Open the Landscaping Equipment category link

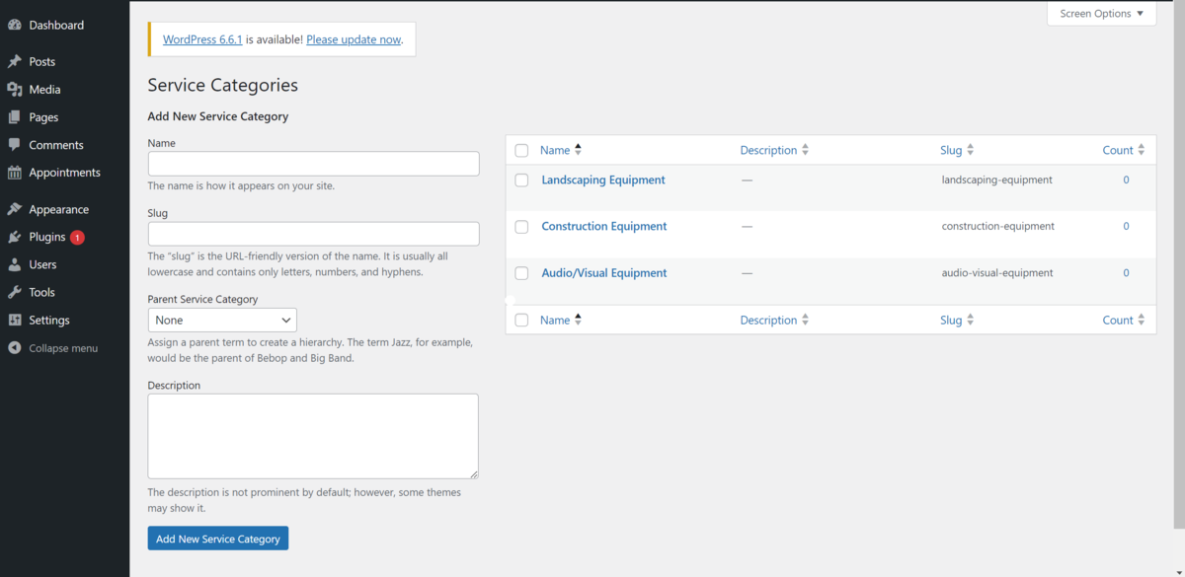pyautogui.click(x=603, y=180)
